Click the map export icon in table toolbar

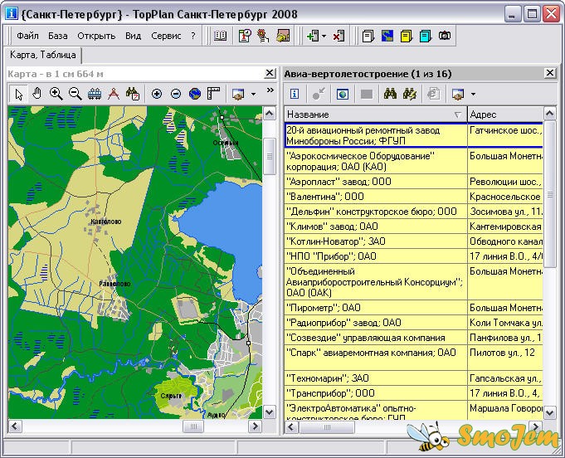tap(458, 94)
